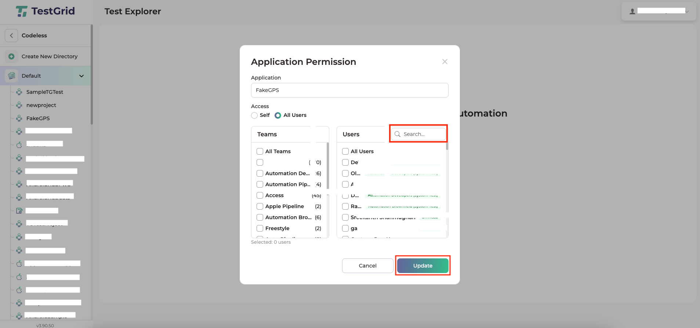The image size is (700, 328).
Task: Click the Default directory folder icon
Action: pyautogui.click(x=11, y=76)
